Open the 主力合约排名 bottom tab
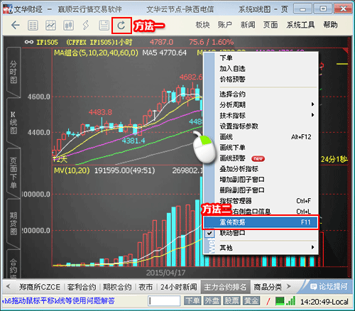 pyautogui.click(x=225, y=287)
